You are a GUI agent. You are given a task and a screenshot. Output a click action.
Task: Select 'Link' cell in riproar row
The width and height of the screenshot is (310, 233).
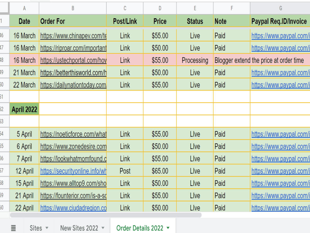click(x=125, y=48)
